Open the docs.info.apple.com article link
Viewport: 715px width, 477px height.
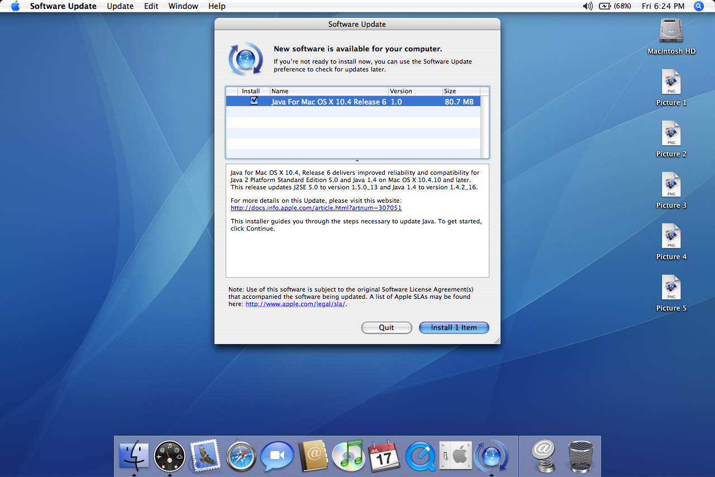[316, 208]
